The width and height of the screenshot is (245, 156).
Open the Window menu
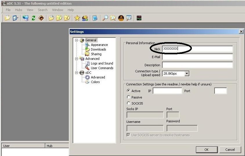coord(57,10)
